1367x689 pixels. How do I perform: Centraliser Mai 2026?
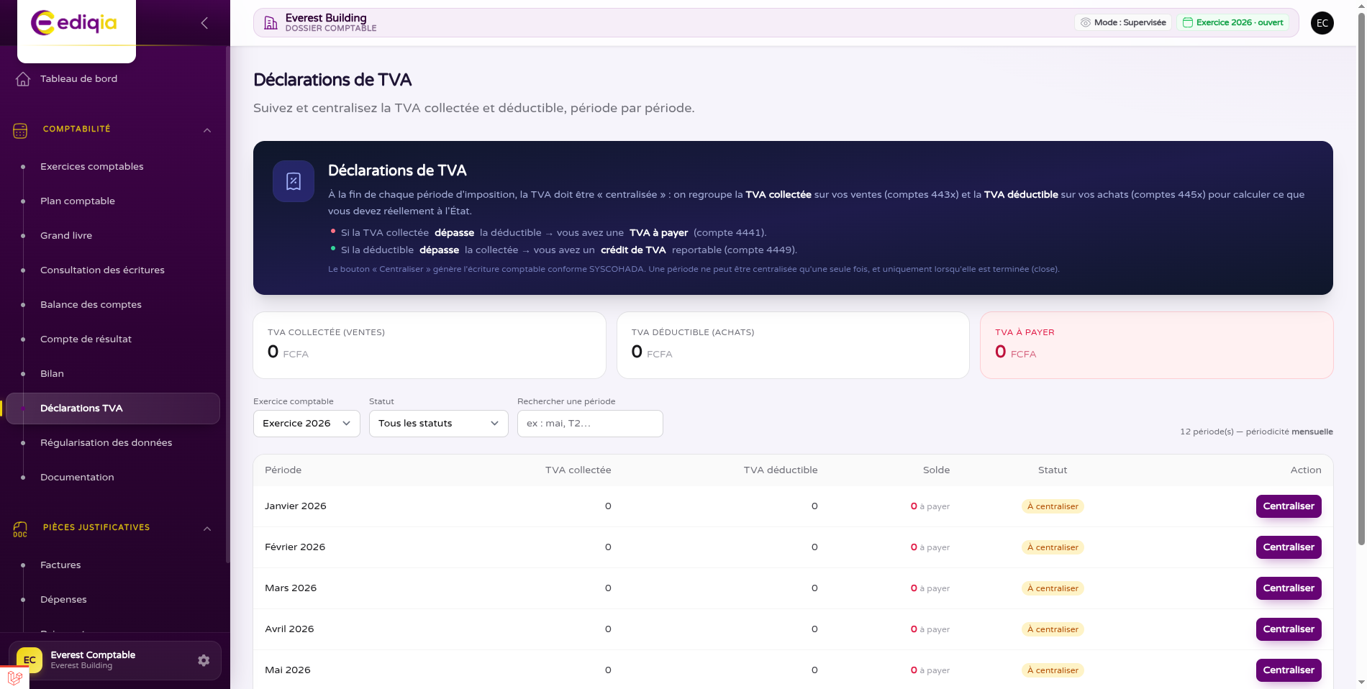pyautogui.click(x=1289, y=670)
